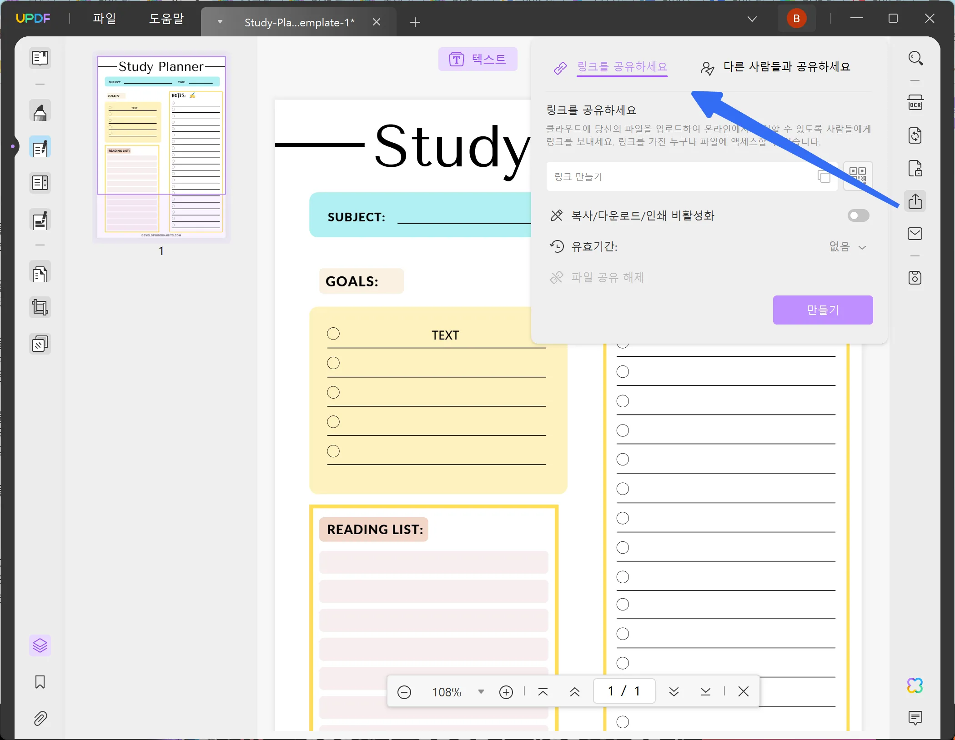
Task: Open the zoom level 108% dropdown
Action: (481, 692)
